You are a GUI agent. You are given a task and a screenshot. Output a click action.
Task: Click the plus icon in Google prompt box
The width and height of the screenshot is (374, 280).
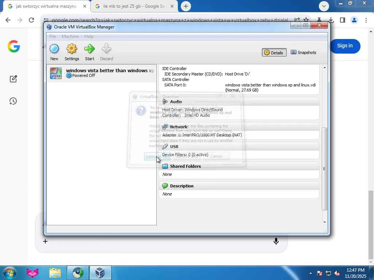pos(45,241)
